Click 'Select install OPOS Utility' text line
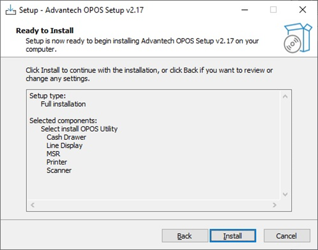 [x=79, y=129]
